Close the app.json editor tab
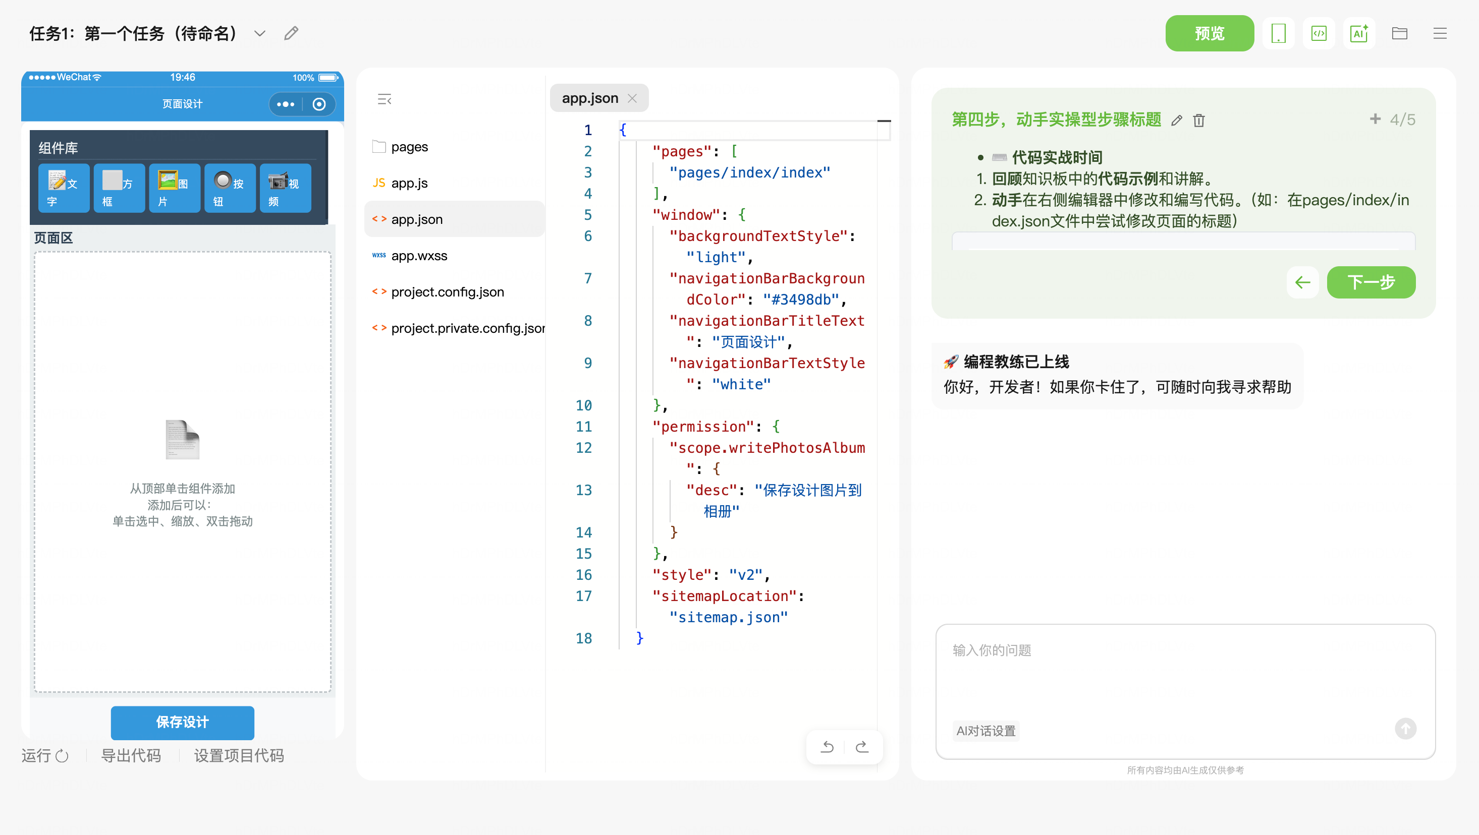 click(632, 98)
